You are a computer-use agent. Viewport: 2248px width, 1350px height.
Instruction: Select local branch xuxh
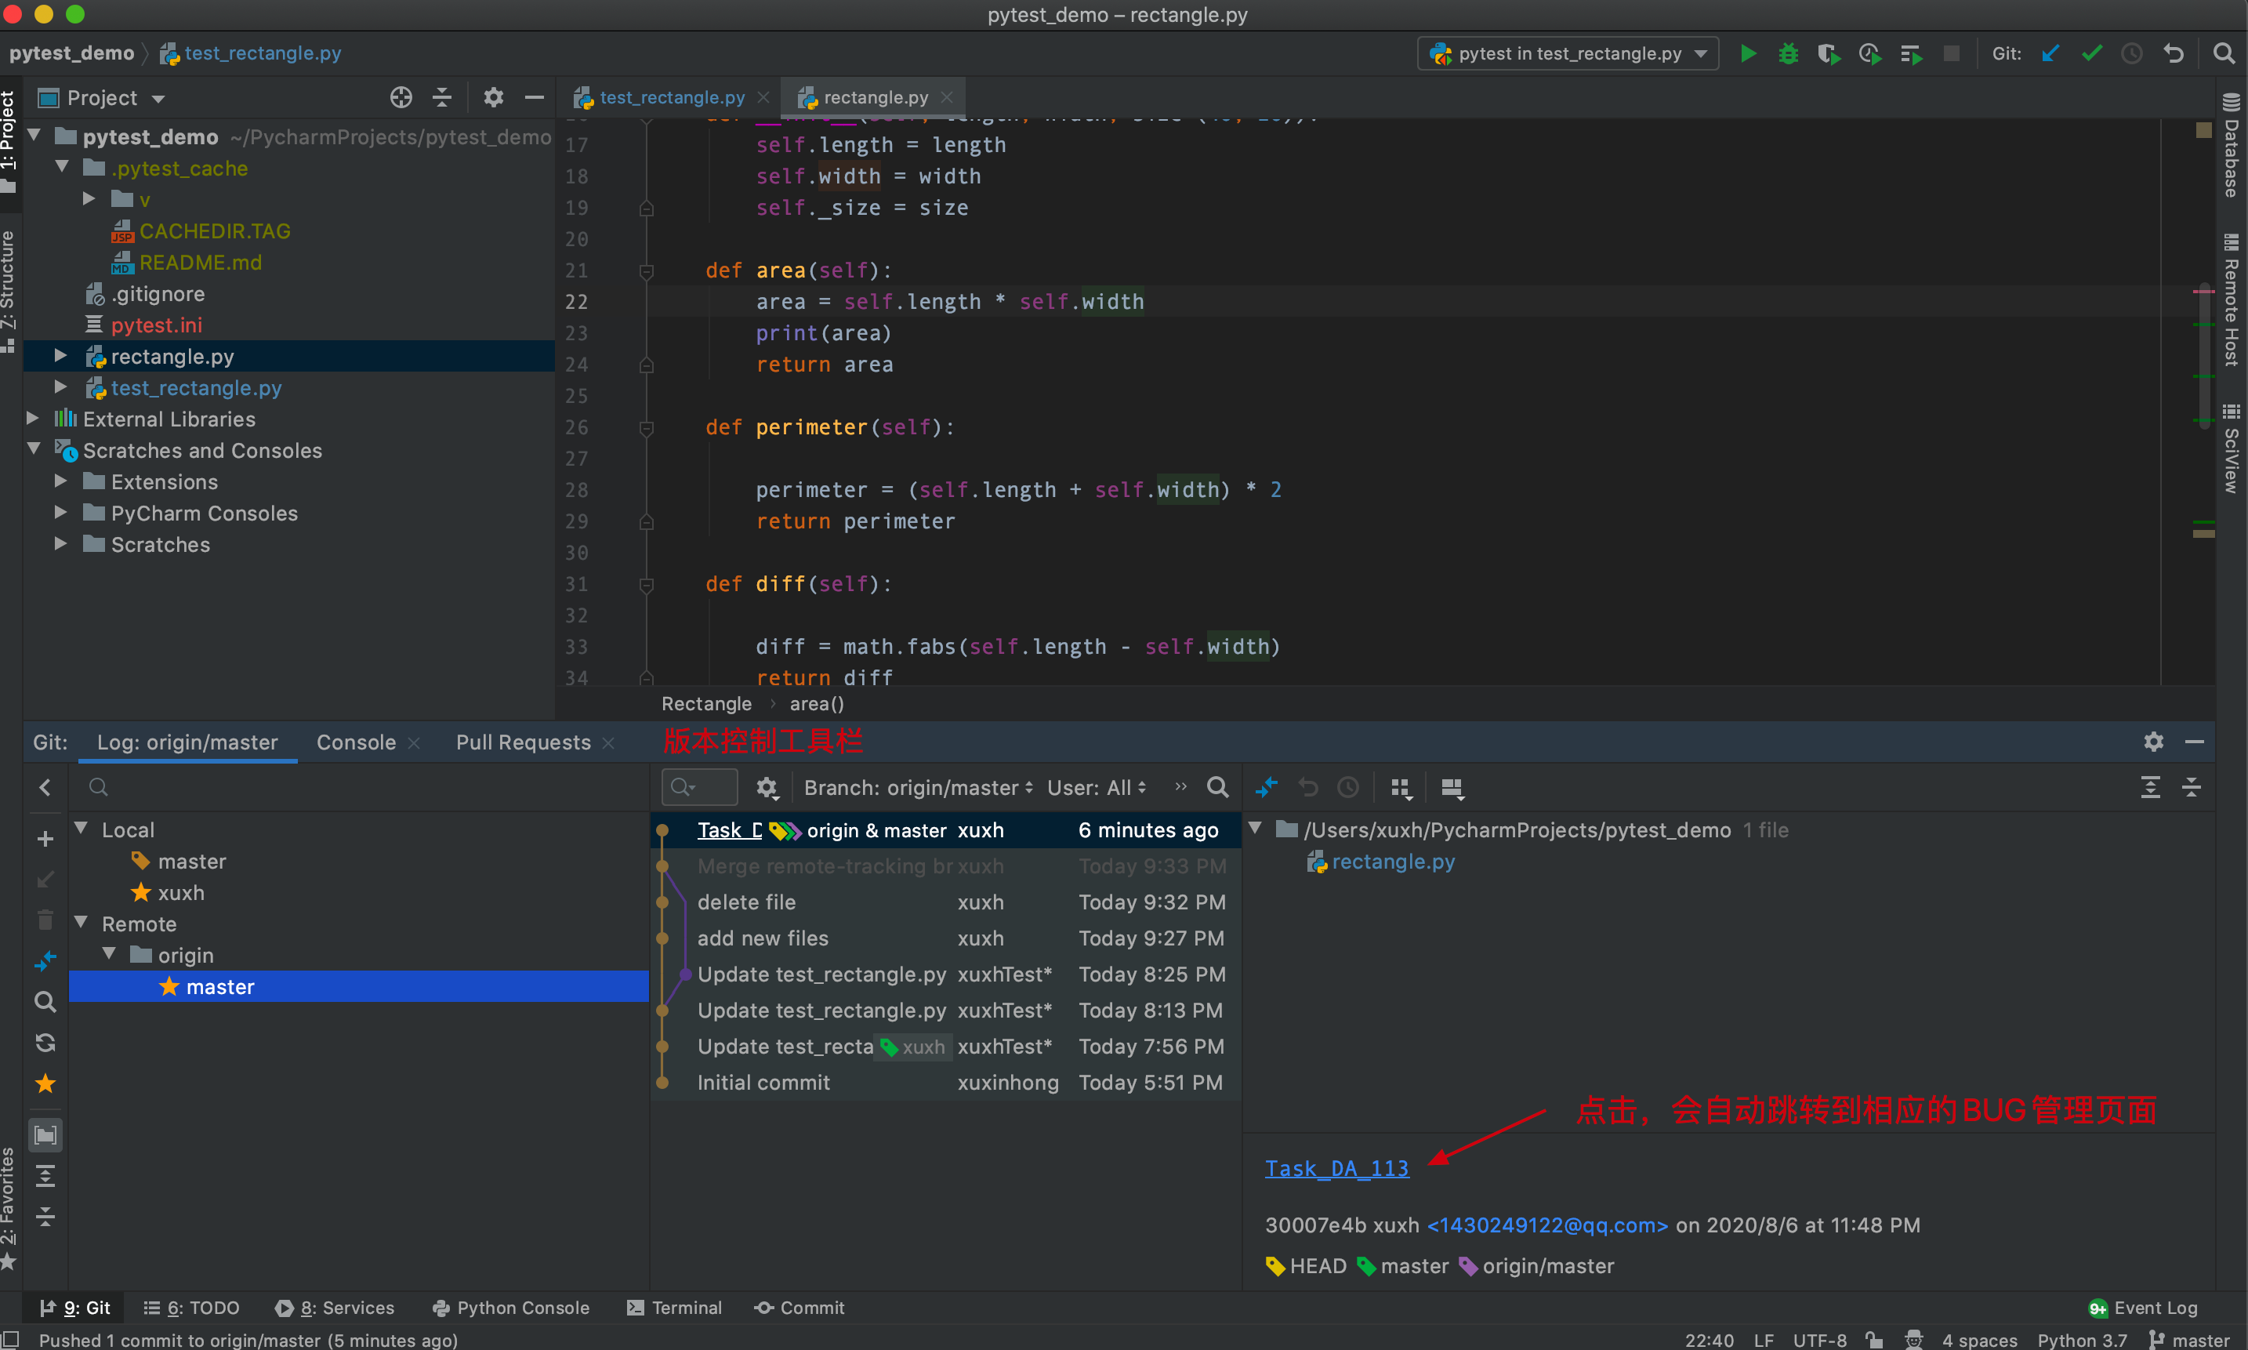click(180, 892)
